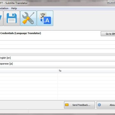This screenshot has height=115, width=115.
Task: Click the Go to IBM button
Action: click(x=108, y=34)
